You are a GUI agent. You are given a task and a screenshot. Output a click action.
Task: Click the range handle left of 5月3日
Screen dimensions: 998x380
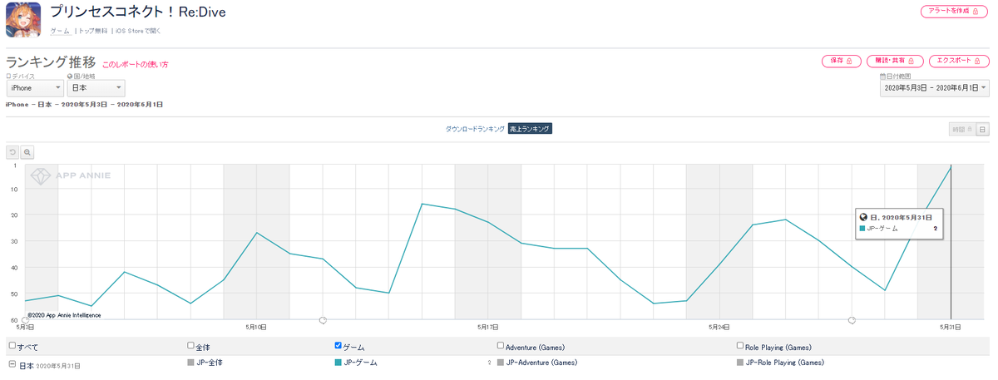tap(25, 320)
